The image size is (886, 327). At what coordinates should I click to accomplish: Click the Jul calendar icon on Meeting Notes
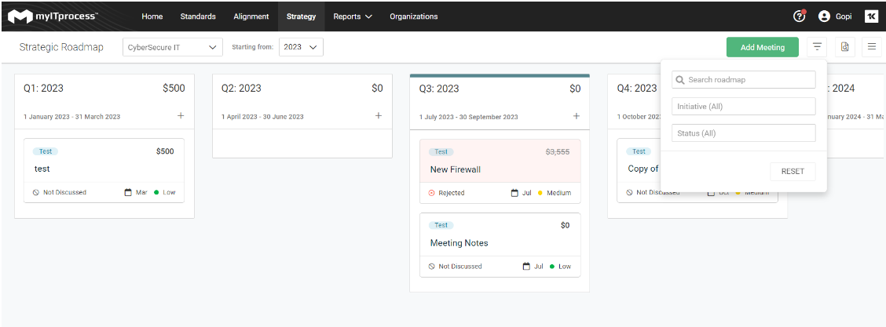tap(526, 266)
